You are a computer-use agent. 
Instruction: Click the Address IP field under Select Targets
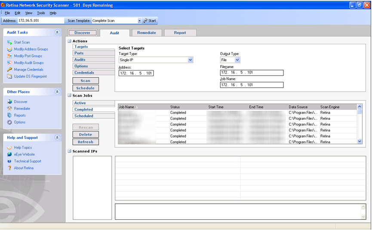tap(136, 73)
